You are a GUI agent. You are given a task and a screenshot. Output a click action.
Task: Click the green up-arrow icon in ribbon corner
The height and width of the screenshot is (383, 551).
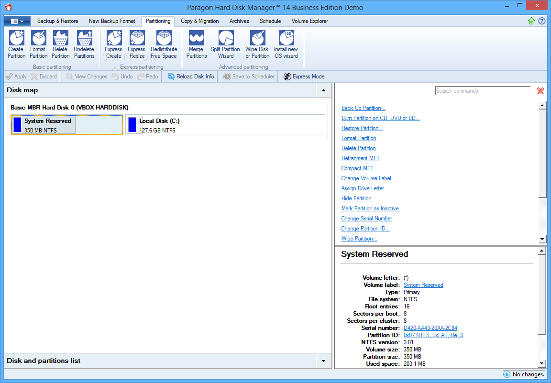(531, 21)
